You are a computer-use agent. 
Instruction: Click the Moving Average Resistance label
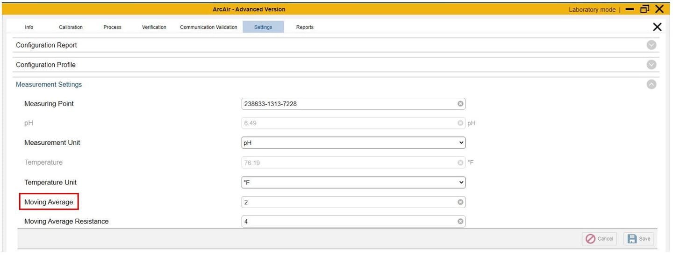pyautogui.click(x=66, y=222)
